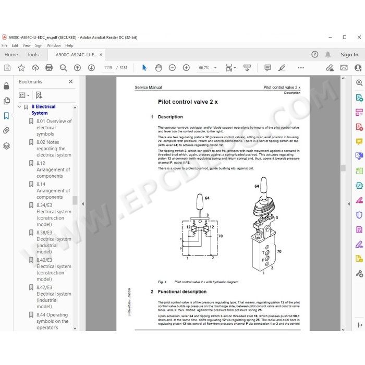This screenshot has width=365, height=365.
Task: Open the share with others person icon
Action: 358,68
